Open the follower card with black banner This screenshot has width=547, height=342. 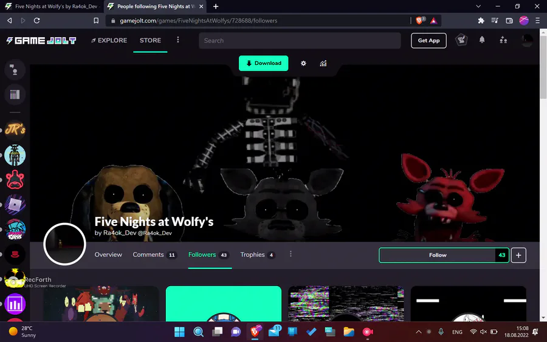point(469,304)
